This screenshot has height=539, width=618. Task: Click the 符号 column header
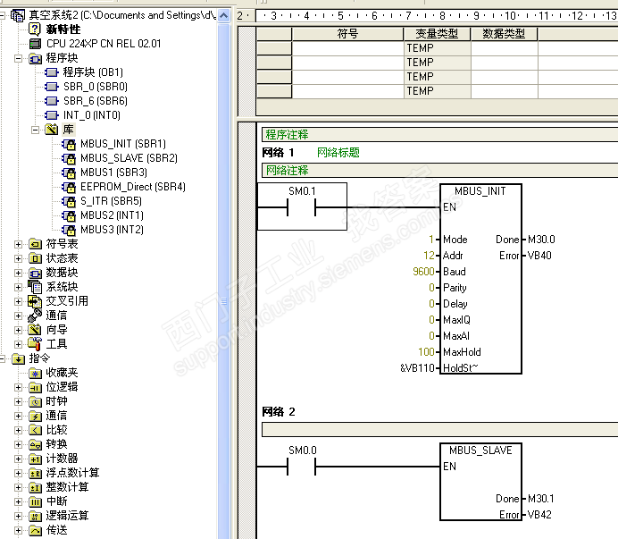coord(347,34)
